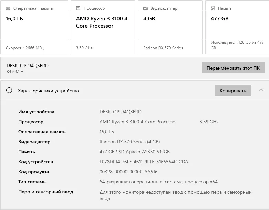Click the Код продукта label
This screenshot has height=210, width=269.
pyautogui.click(x=33, y=172)
